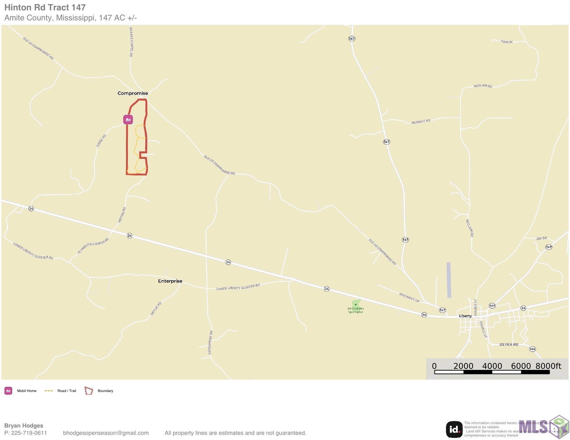The image size is (570, 440).
Task: Click the gray airstrip north of Liberty
Action: pos(449,280)
